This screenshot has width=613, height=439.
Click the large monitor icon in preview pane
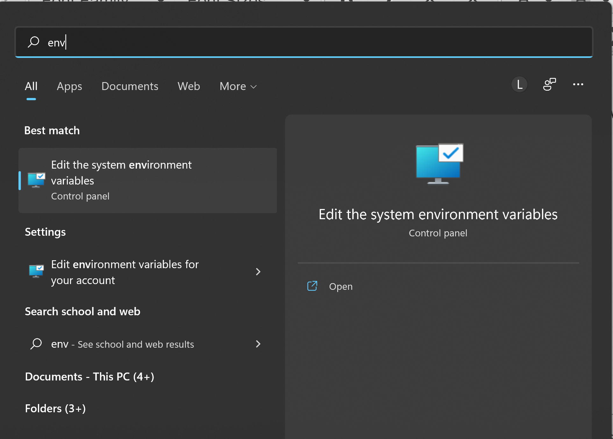[439, 164]
